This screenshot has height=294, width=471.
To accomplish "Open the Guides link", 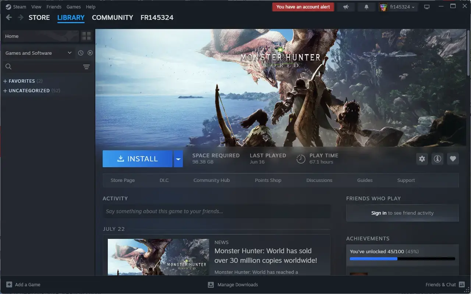I will coord(365,180).
